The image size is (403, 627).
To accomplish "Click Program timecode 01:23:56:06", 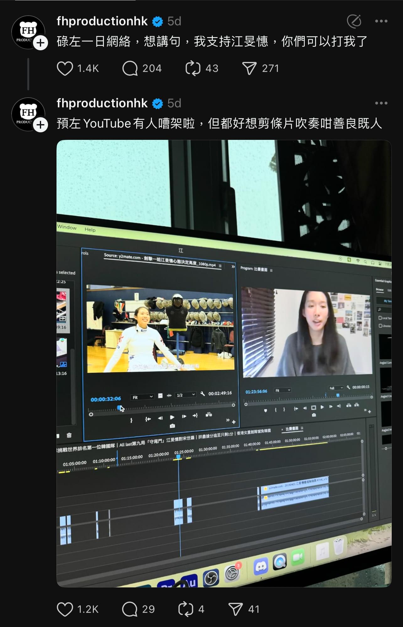I will click(x=256, y=392).
